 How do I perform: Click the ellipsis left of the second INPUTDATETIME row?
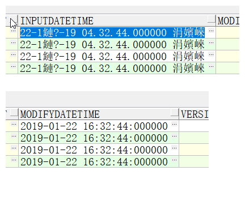[x=13, y=42]
